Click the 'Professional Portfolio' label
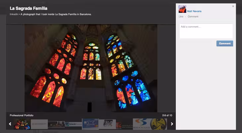This screenshot has width=242, height=133. (x=22, y=115)
